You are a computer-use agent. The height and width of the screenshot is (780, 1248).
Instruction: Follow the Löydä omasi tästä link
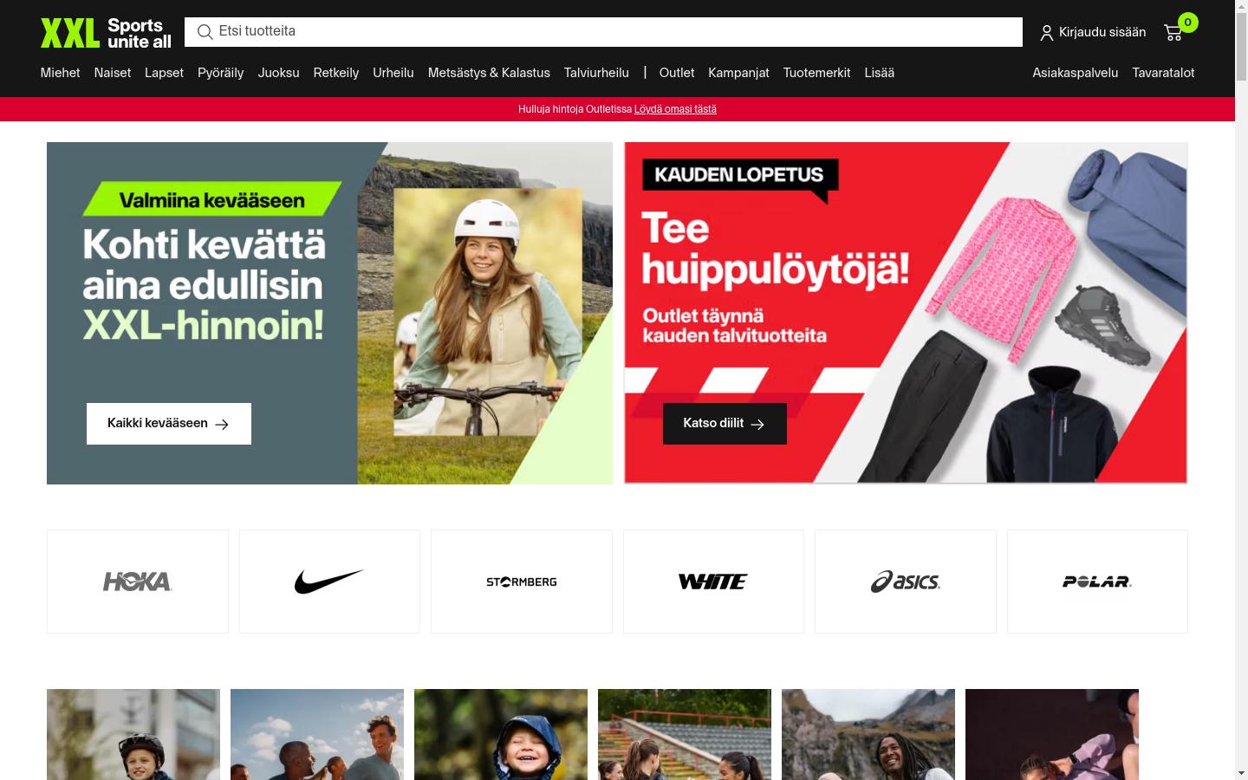point(675,109)
